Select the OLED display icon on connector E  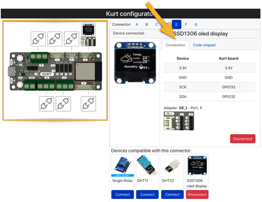coord(88,29)
